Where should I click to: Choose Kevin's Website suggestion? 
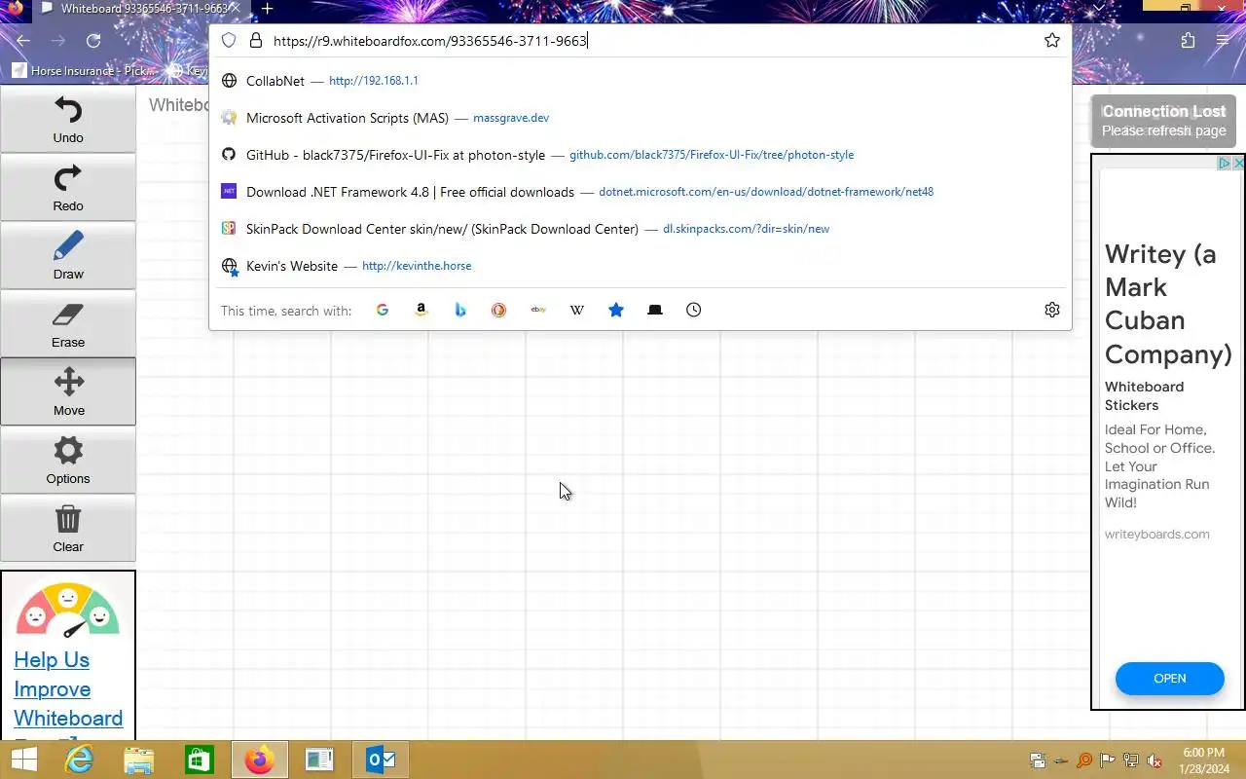641,266
